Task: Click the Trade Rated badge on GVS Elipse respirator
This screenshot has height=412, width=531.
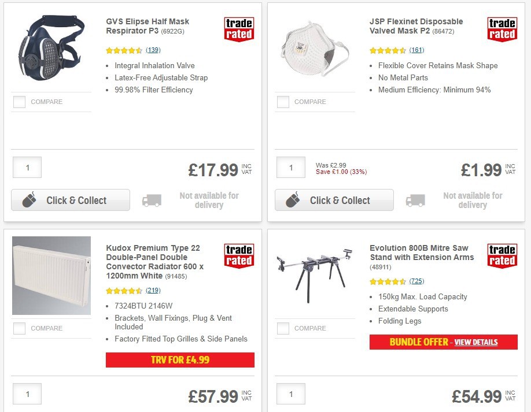Action: tap(238, 29)
